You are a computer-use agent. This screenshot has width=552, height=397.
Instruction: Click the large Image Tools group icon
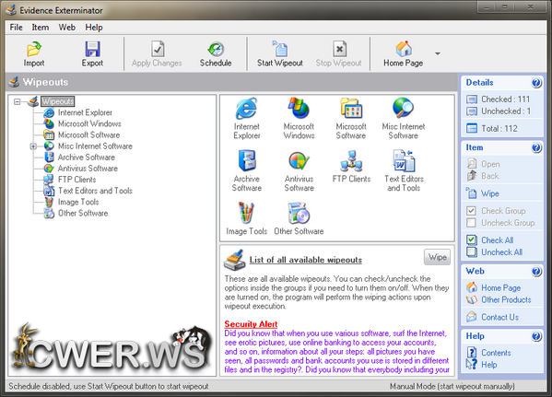[x=246, y=213]
